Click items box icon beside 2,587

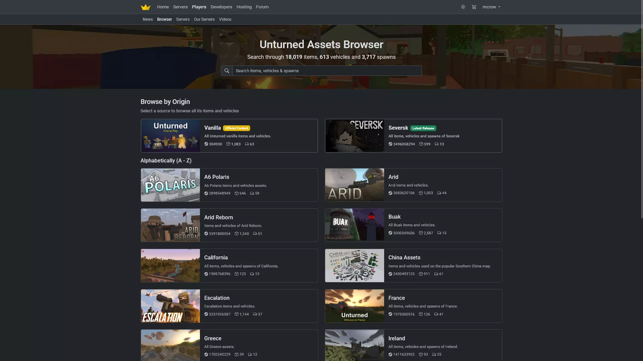(x=421, y=233)
